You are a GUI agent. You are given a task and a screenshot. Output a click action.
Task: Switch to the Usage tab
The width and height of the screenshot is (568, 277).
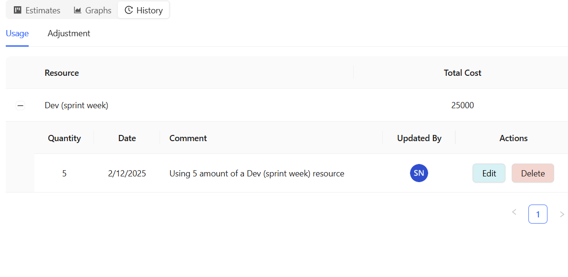(x=17, y=33)
